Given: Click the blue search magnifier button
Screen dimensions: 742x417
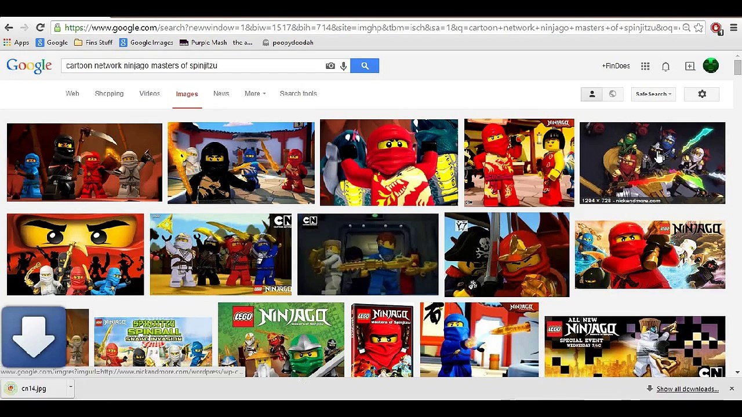Looking at the screenshot, I should [x=365, y=65].
